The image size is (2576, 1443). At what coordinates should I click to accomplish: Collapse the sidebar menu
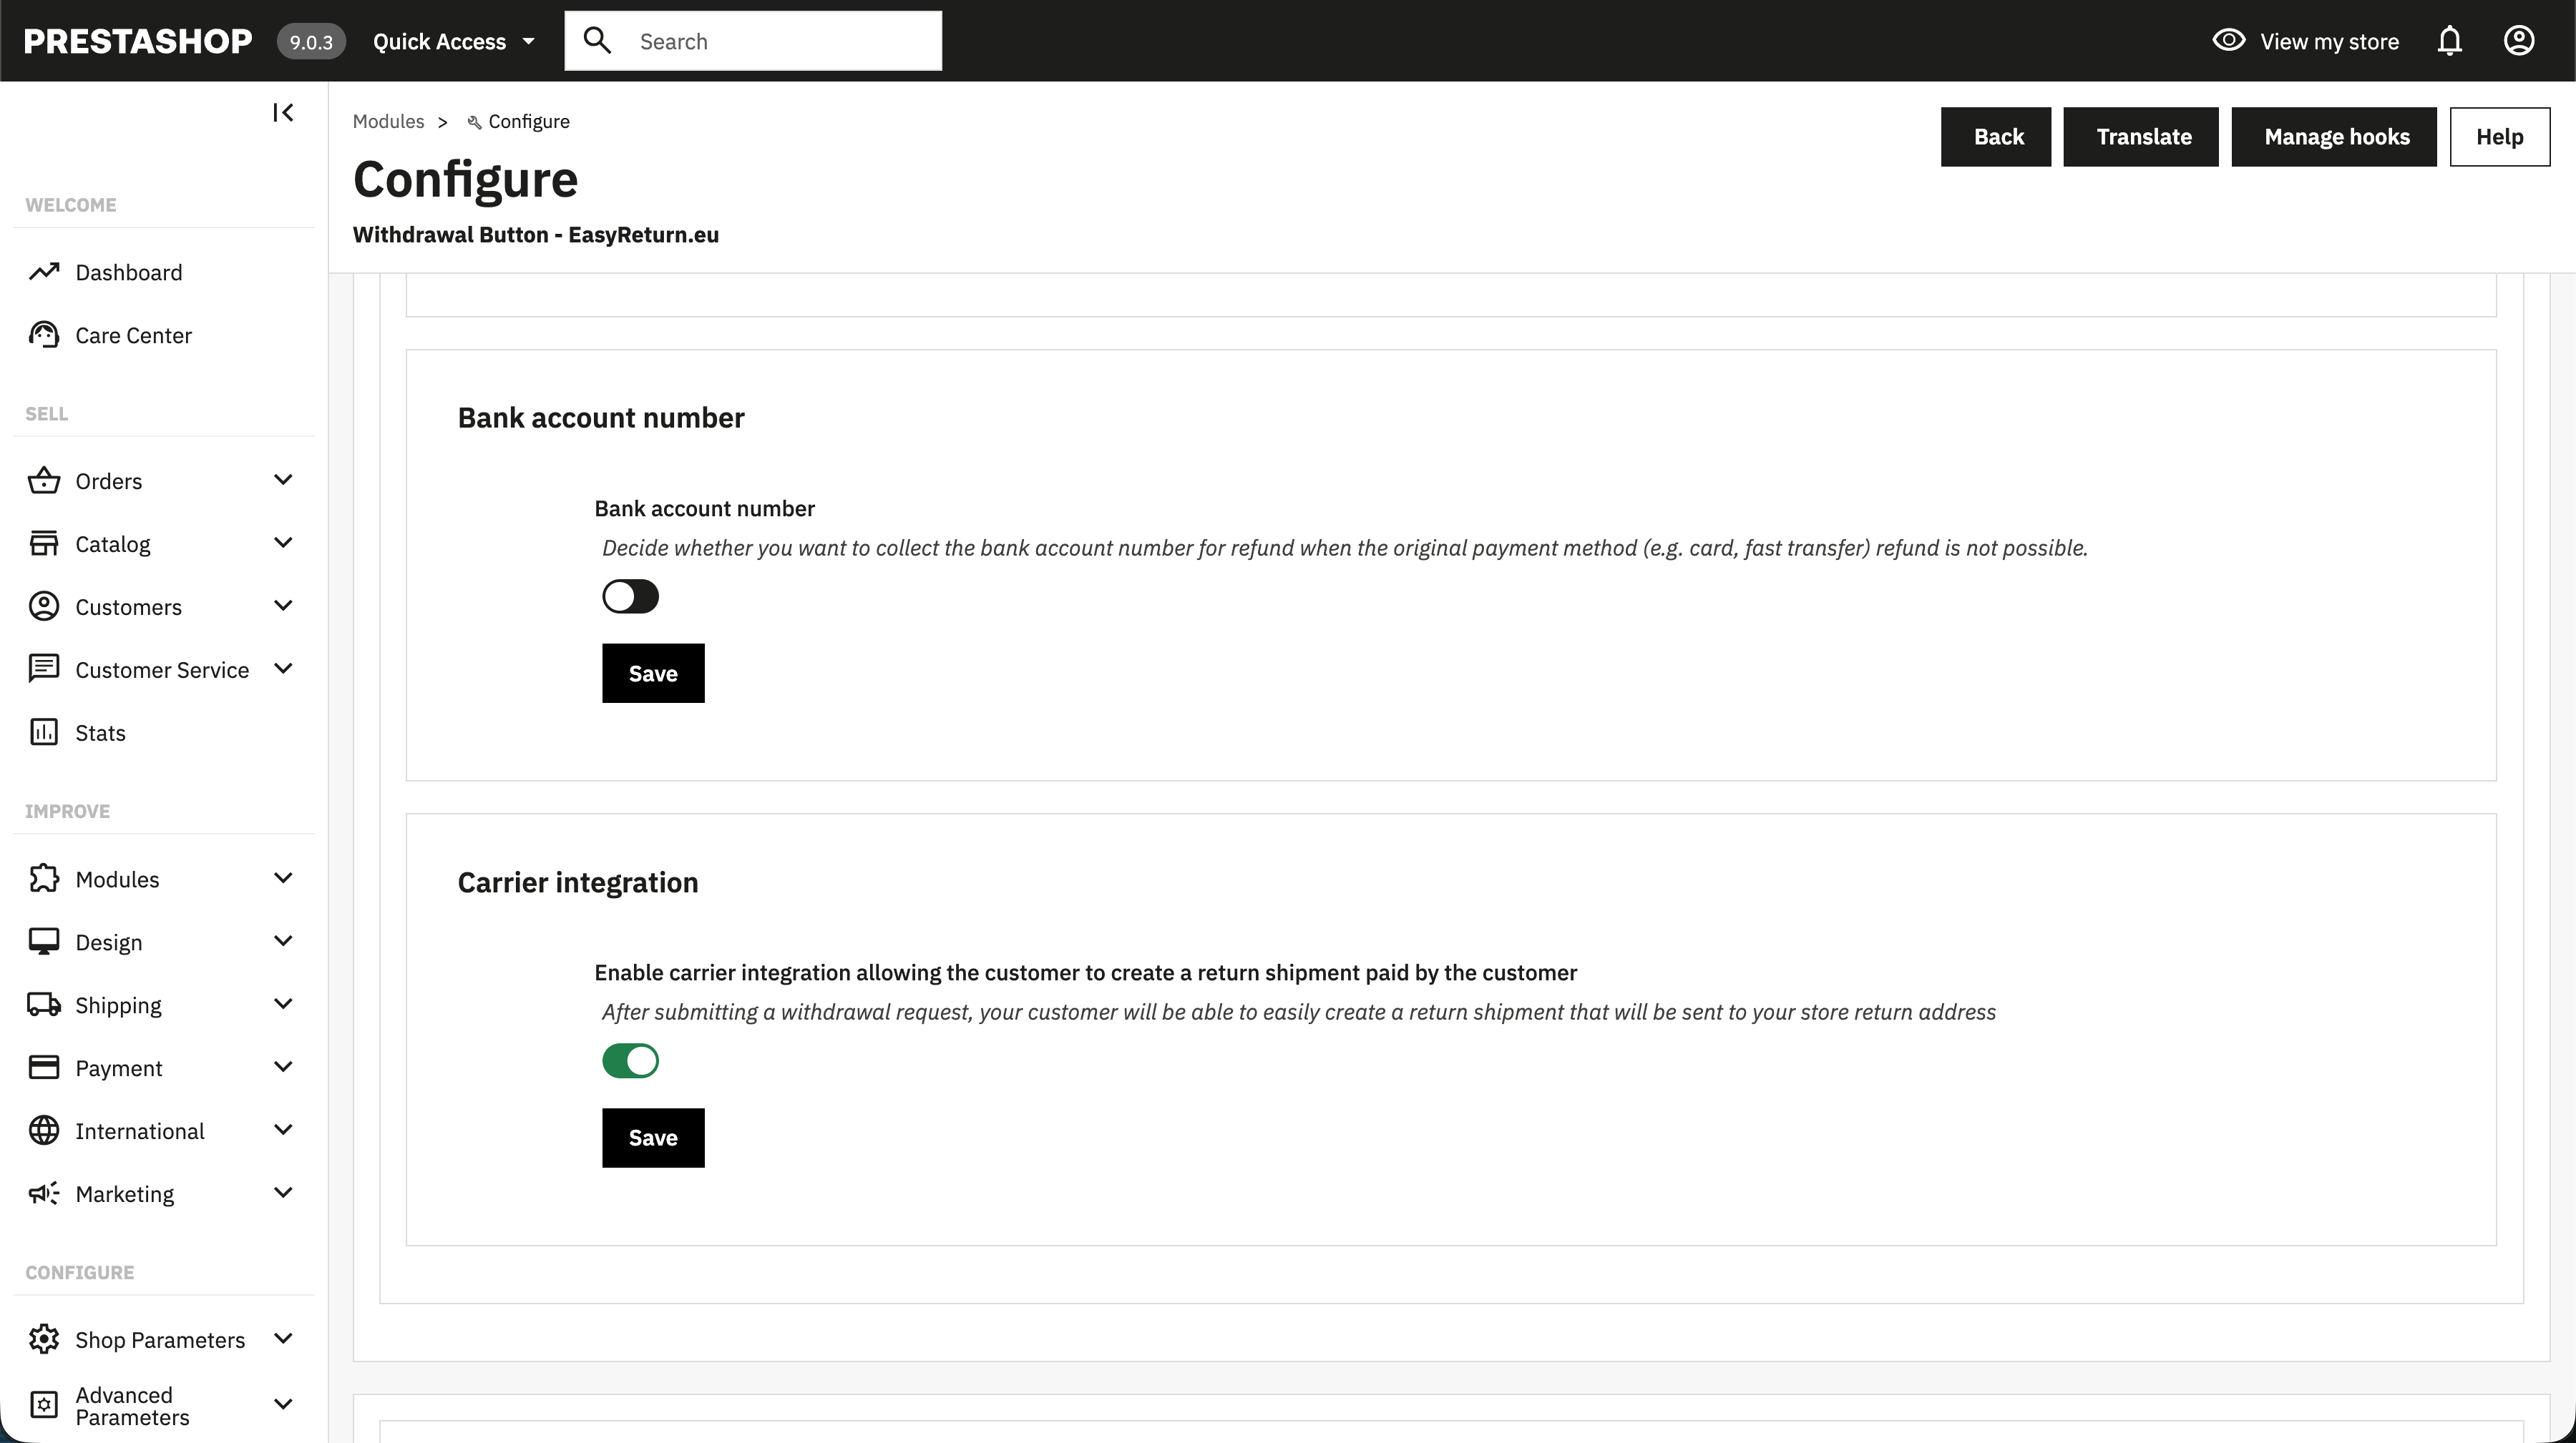(x=283, y=112)
